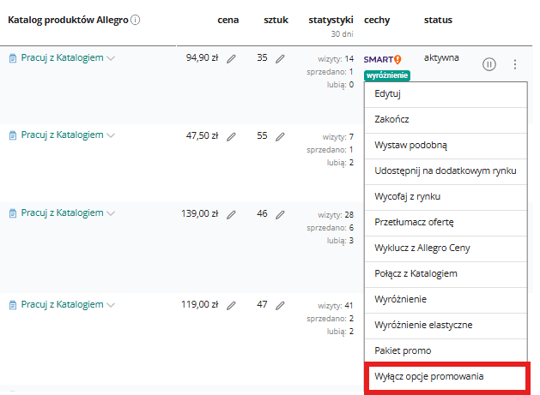
Task: Open Pracuj z Katalogiem link for 139,00 zł offer
Action: pos(63,212)
